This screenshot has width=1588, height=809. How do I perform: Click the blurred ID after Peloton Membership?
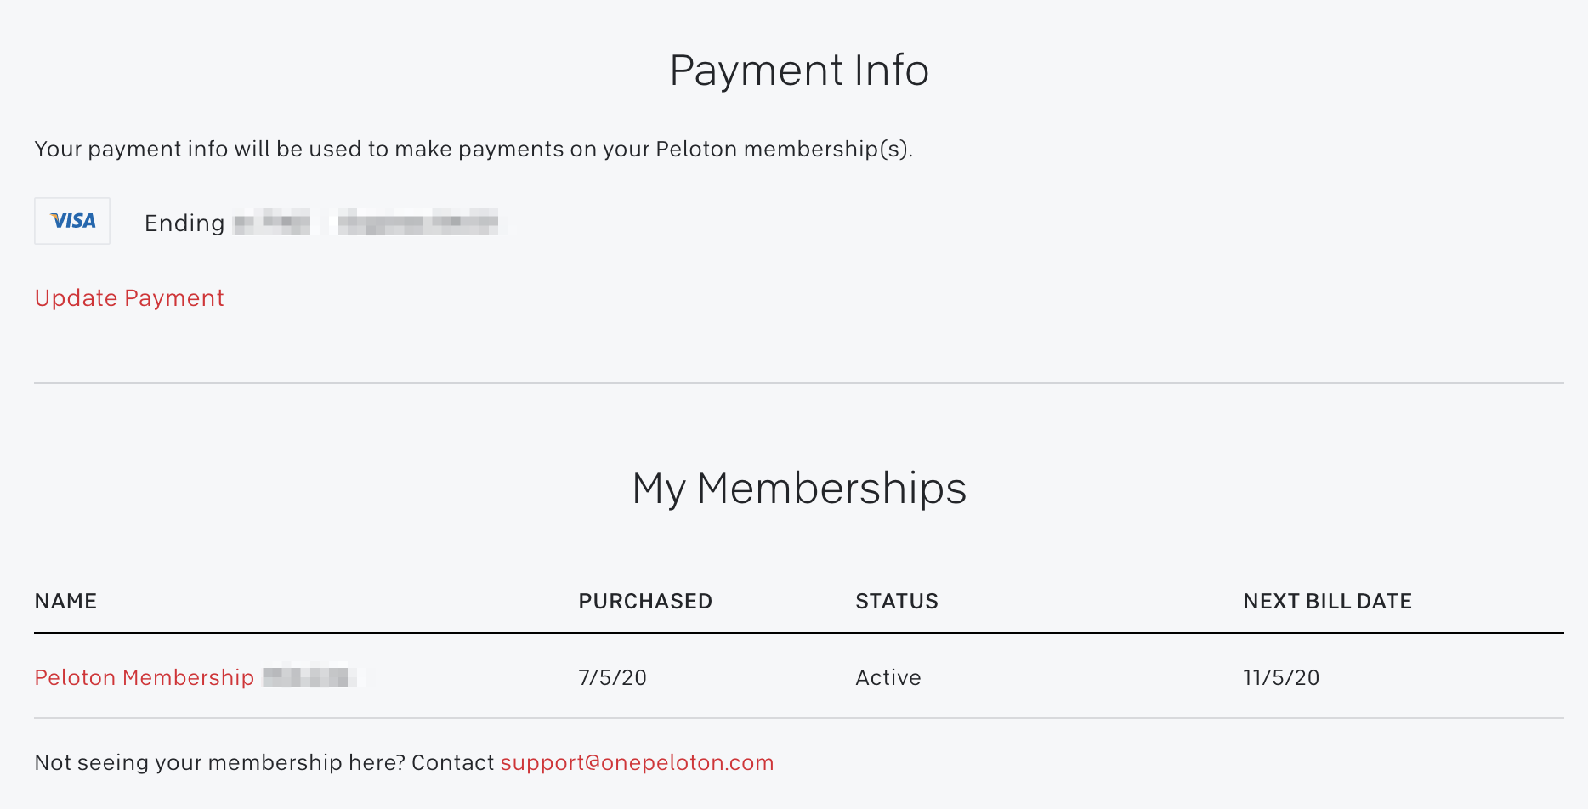tap(306, 677)
